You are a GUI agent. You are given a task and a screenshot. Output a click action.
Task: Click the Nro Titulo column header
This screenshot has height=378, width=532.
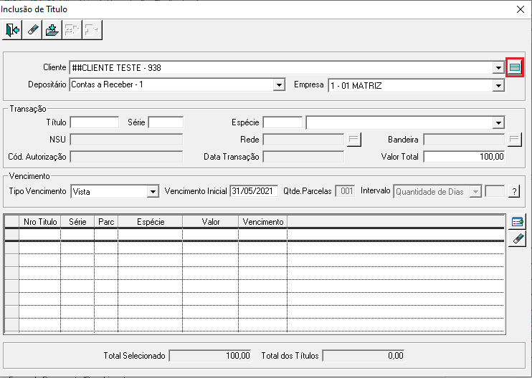(40, 222)
